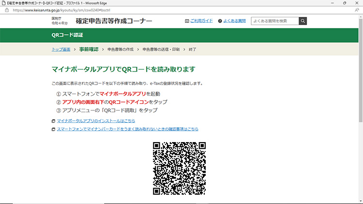The image size is (363, 204).
Task: Click the book icon beside ご利用ガイド
Action: (x=187, y=21)
